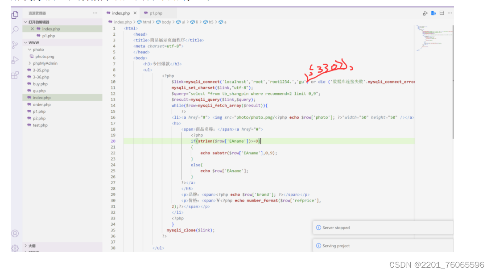Image resolution: width=491 pixels, height=273 pixels.
Task: Click the a breadcrumb item
Action: point(223,22)
